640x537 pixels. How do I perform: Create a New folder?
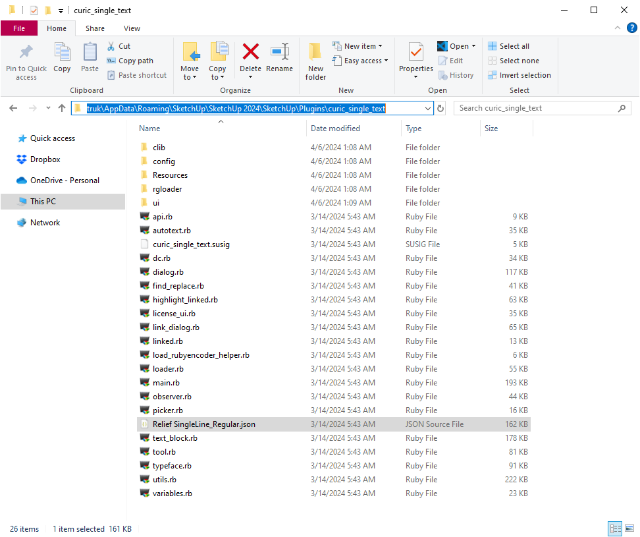(315, 61)
